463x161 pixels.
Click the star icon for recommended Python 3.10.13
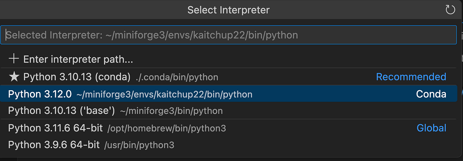14,77
